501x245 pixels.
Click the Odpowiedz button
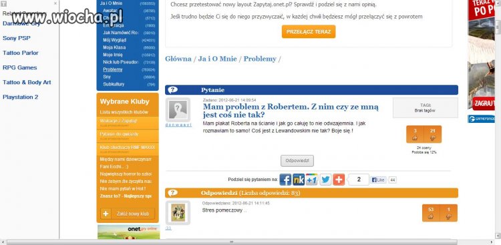[x=297, y=161]
